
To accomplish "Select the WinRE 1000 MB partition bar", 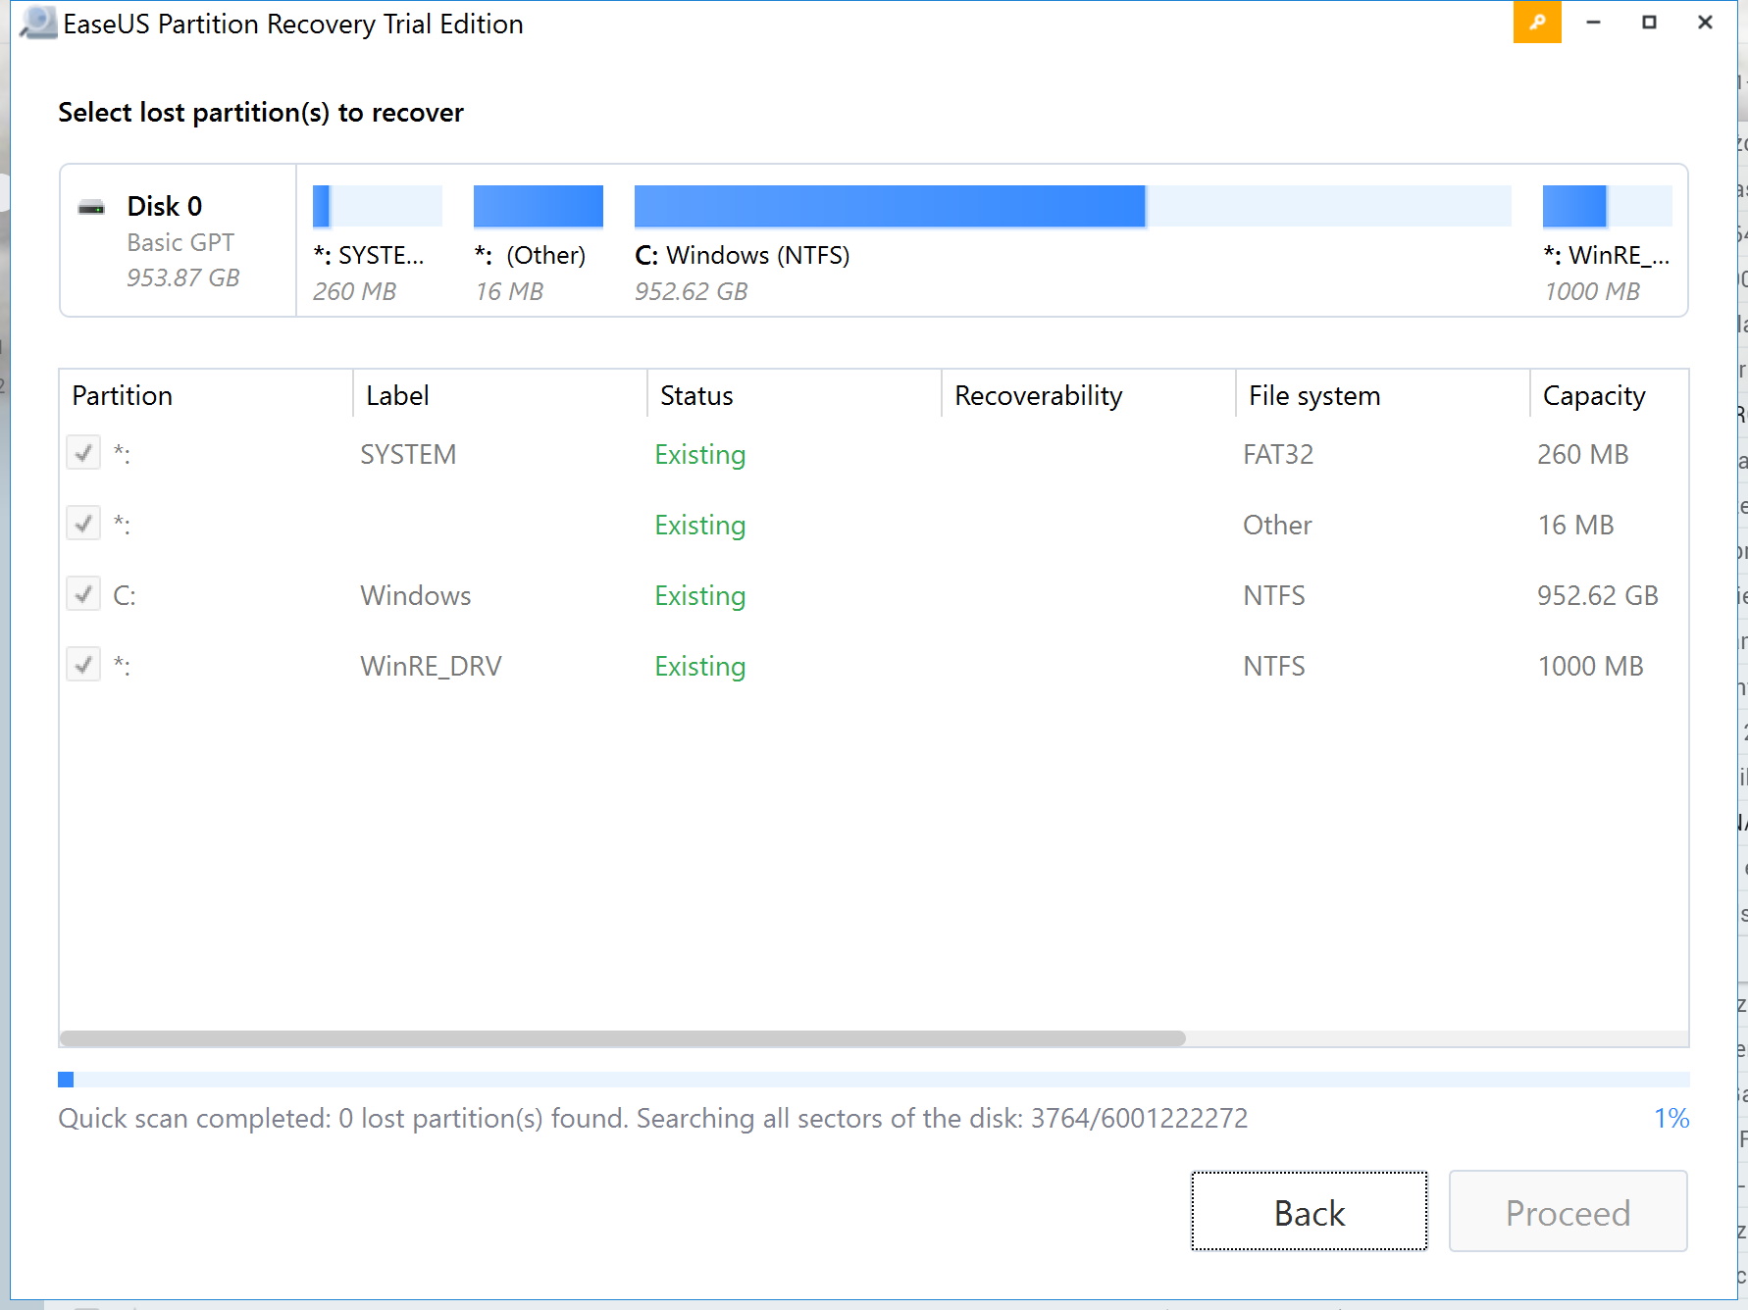I will point(1608,206).
